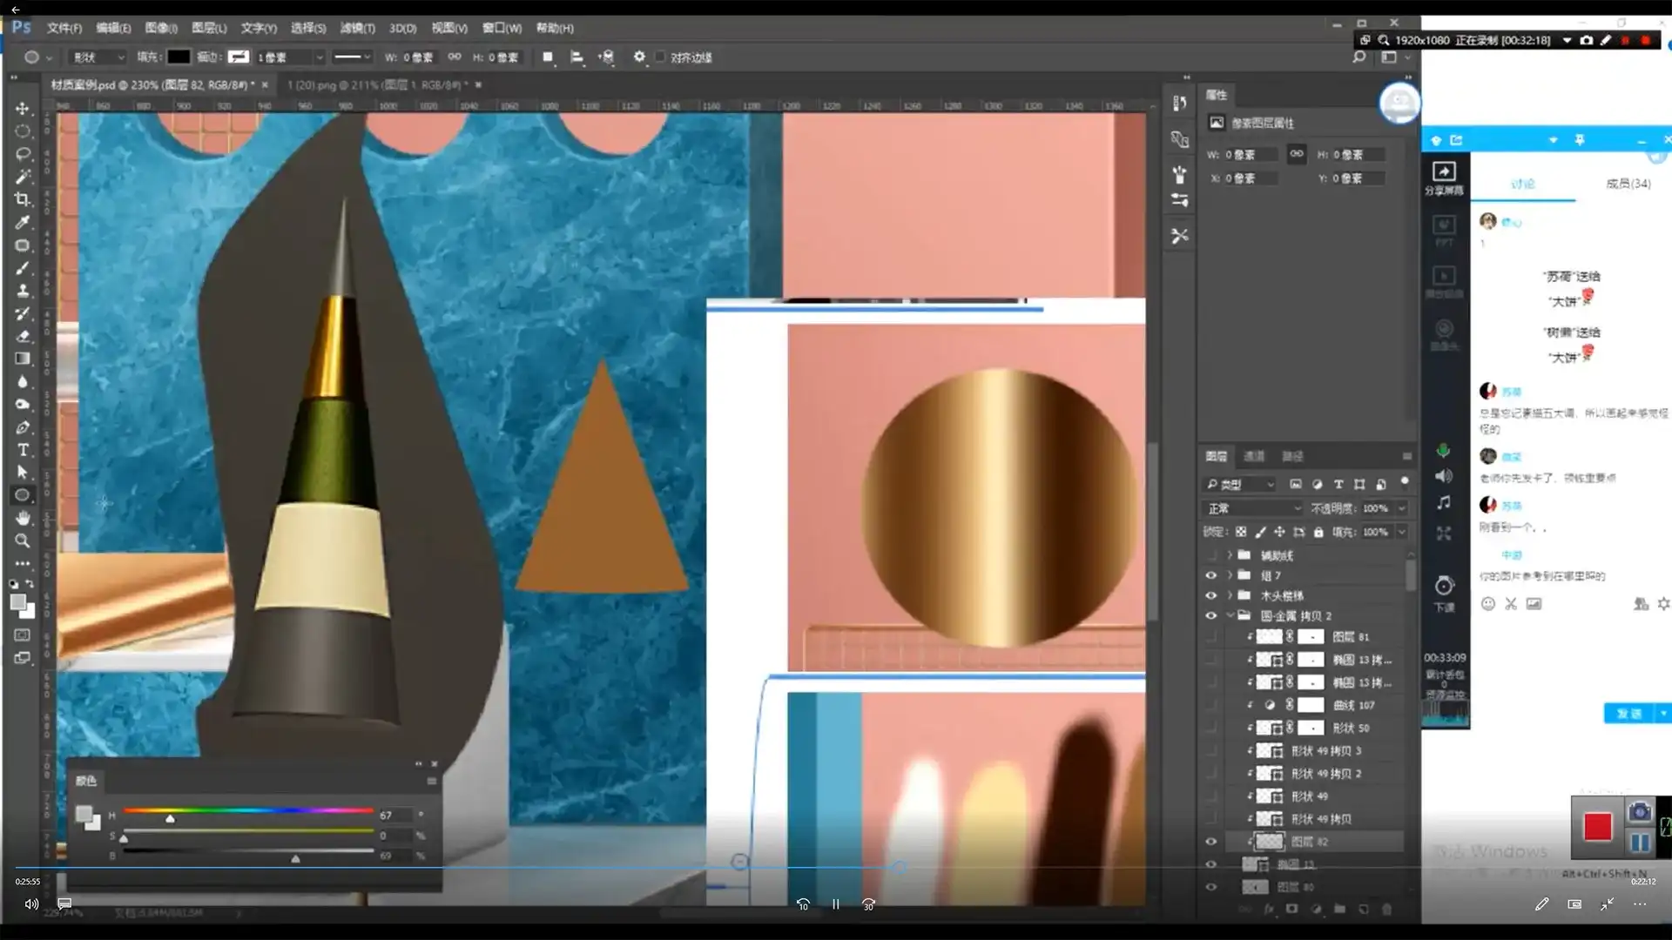Open the 成员(34) members tab
Viewport: 1672px width, 940px height.
[1627, 184]
